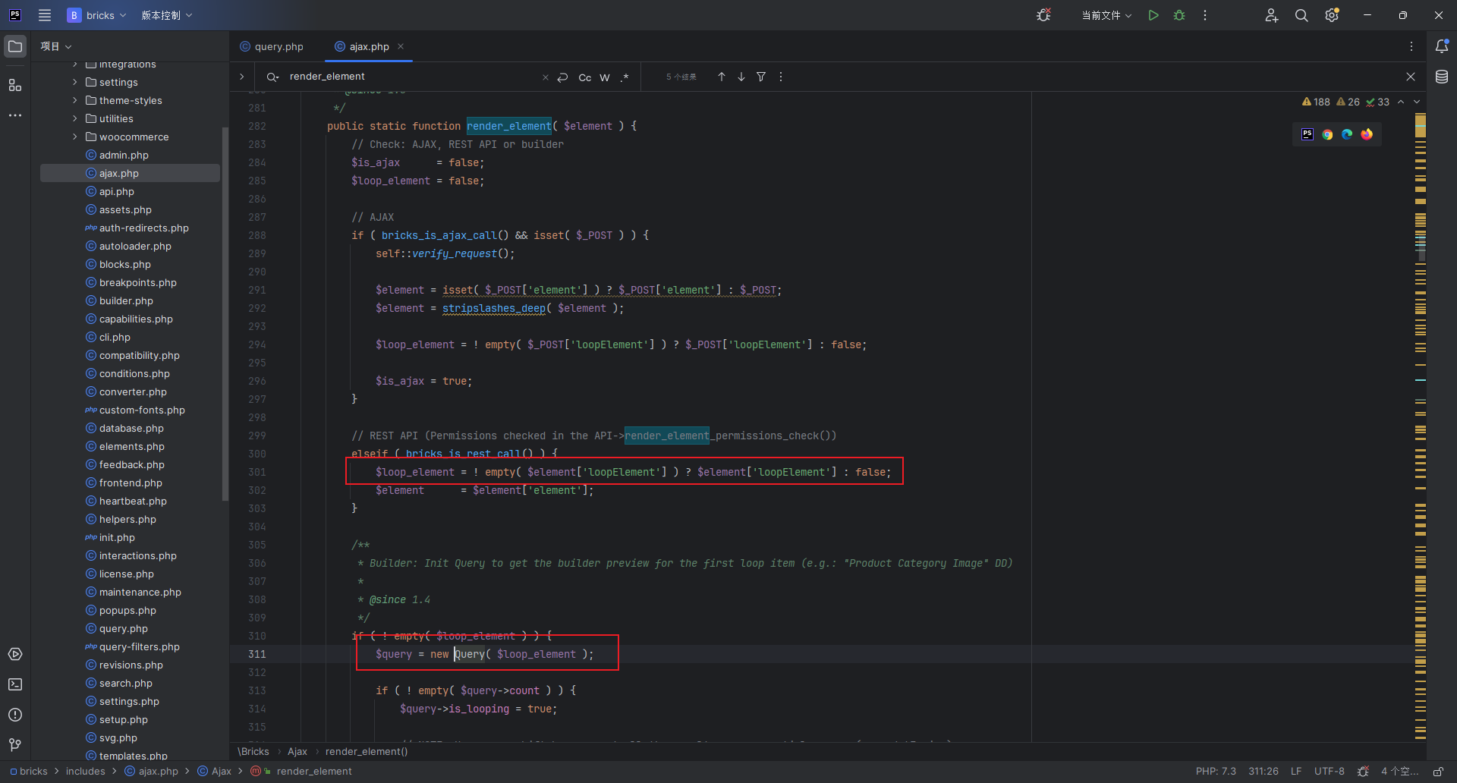
Task: Open the Problems tool window
Action: click(15, 715)
